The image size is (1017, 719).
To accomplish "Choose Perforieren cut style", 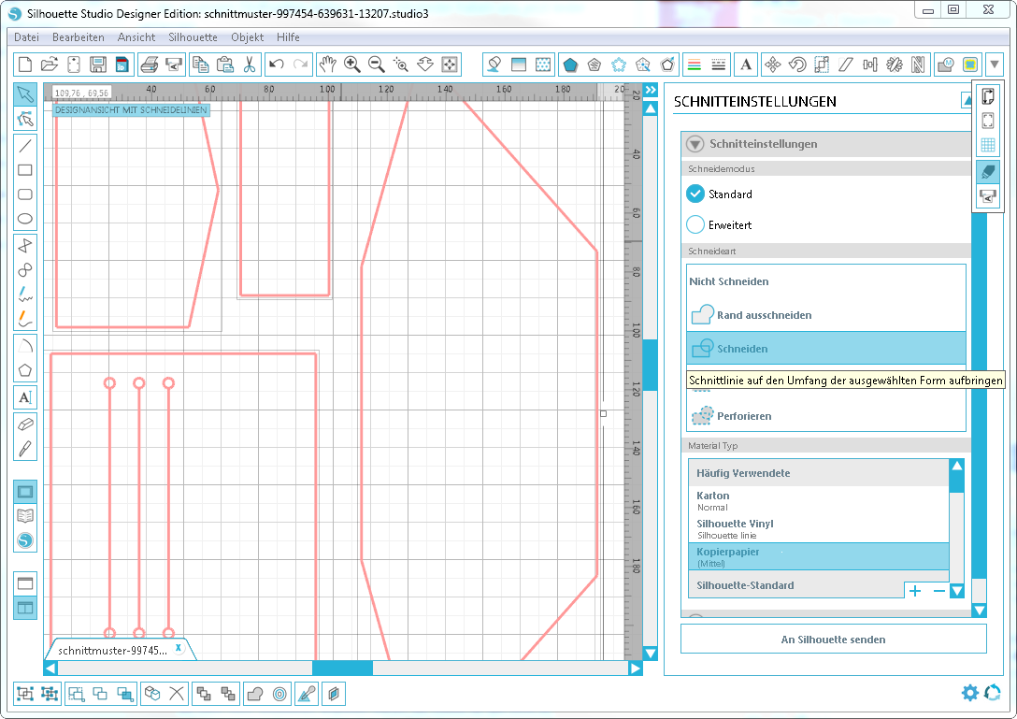I will point(744,416).
